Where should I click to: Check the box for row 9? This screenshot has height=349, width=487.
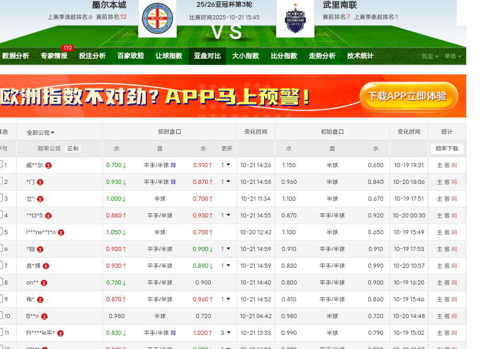[x=1, y=299]
